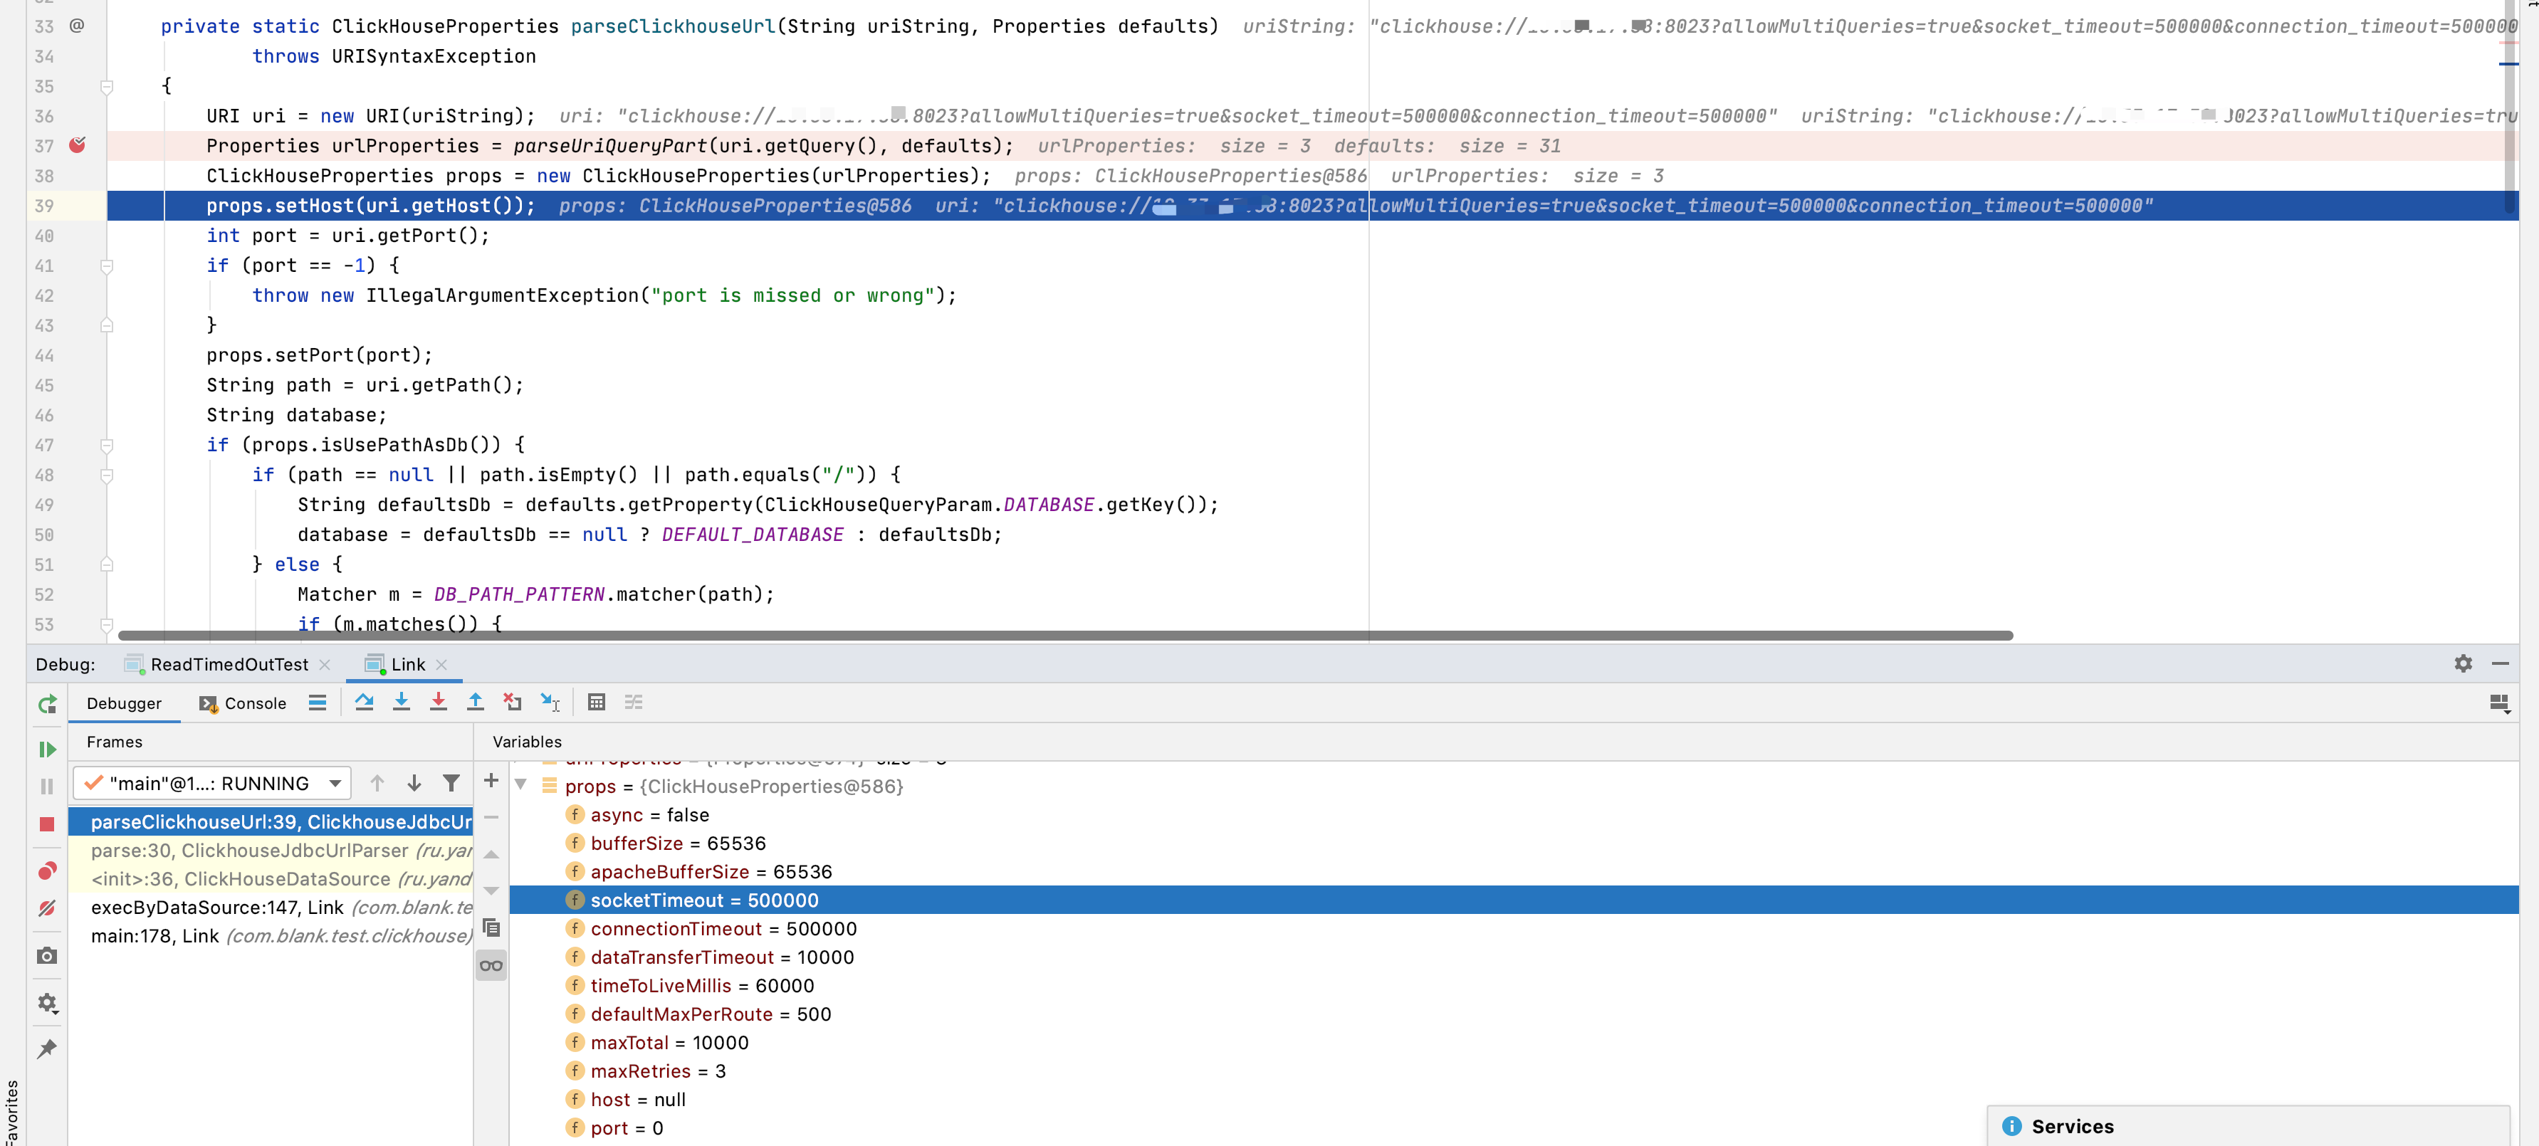Close the ReadTimedOutTest debug tab

click(325, 665)
